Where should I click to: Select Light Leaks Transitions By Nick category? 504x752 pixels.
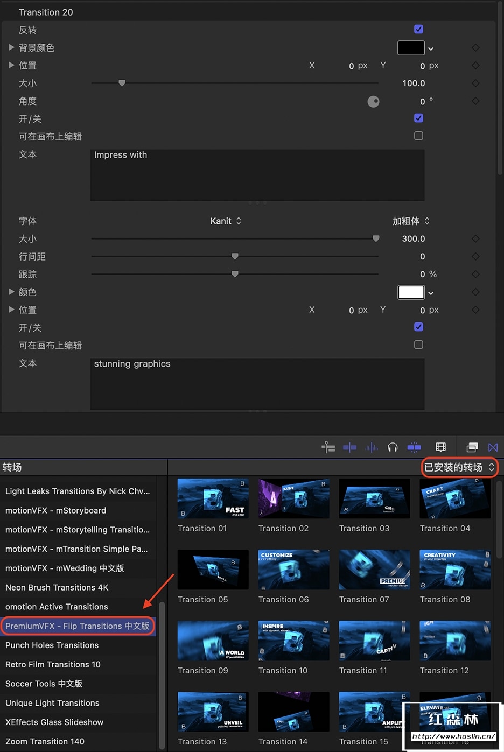coord(78,491)
